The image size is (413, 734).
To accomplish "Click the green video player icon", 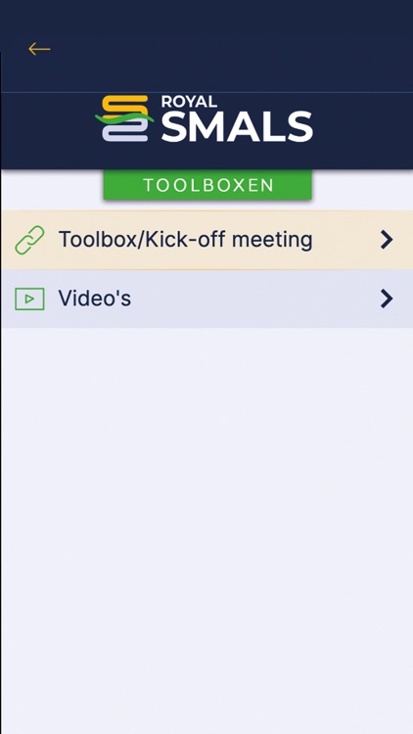I will (29, 298).
